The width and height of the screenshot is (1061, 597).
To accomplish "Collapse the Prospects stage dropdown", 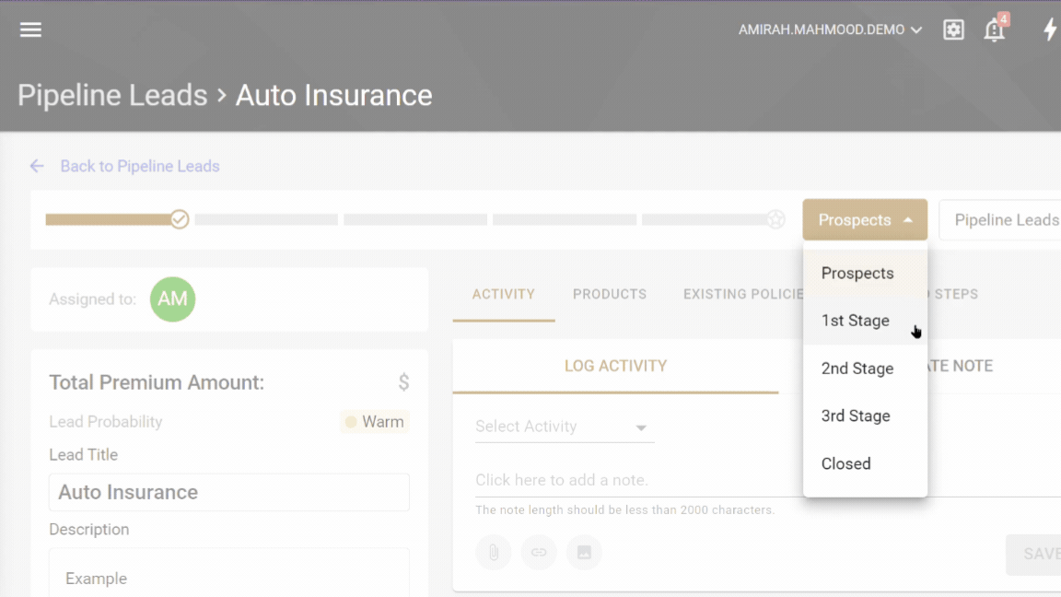I will 864,220.
